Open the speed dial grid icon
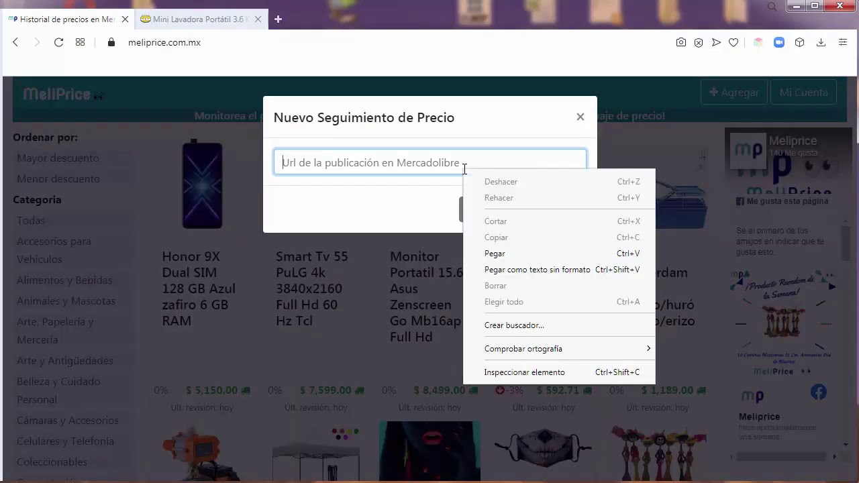Screen dimensions: 859x483 pyautogui.click(x=80, y=42)
